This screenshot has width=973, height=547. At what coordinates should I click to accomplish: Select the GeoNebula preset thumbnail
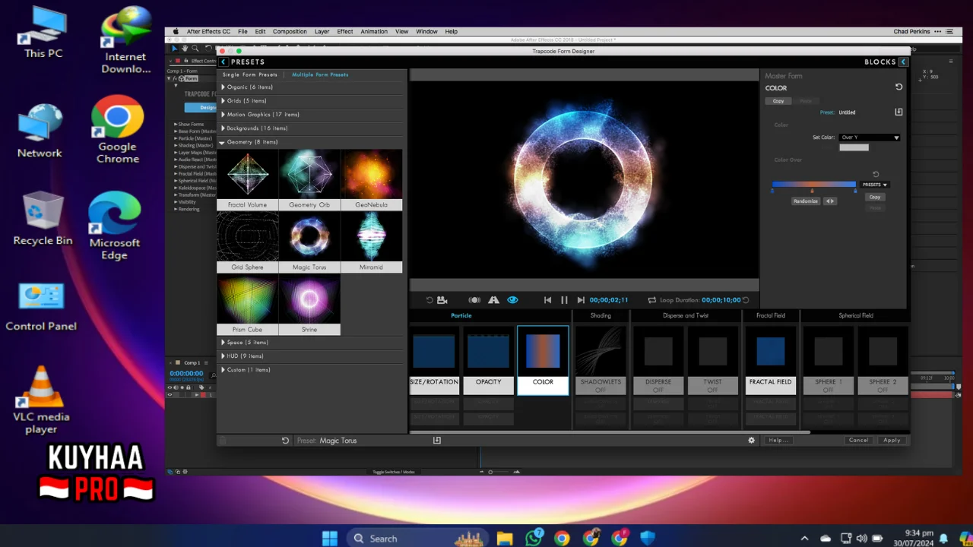pyautogui.click(x=371, y=179)
